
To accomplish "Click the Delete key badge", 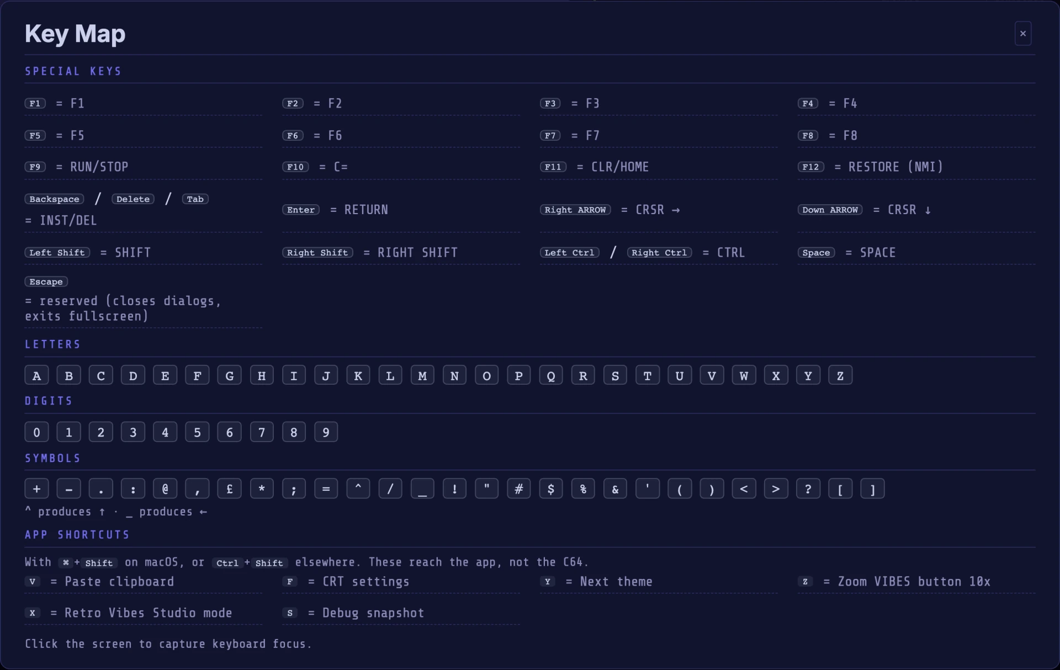I will point(133,199).
